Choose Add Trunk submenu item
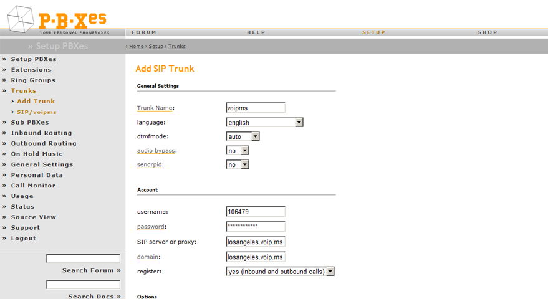 [36, 101]
